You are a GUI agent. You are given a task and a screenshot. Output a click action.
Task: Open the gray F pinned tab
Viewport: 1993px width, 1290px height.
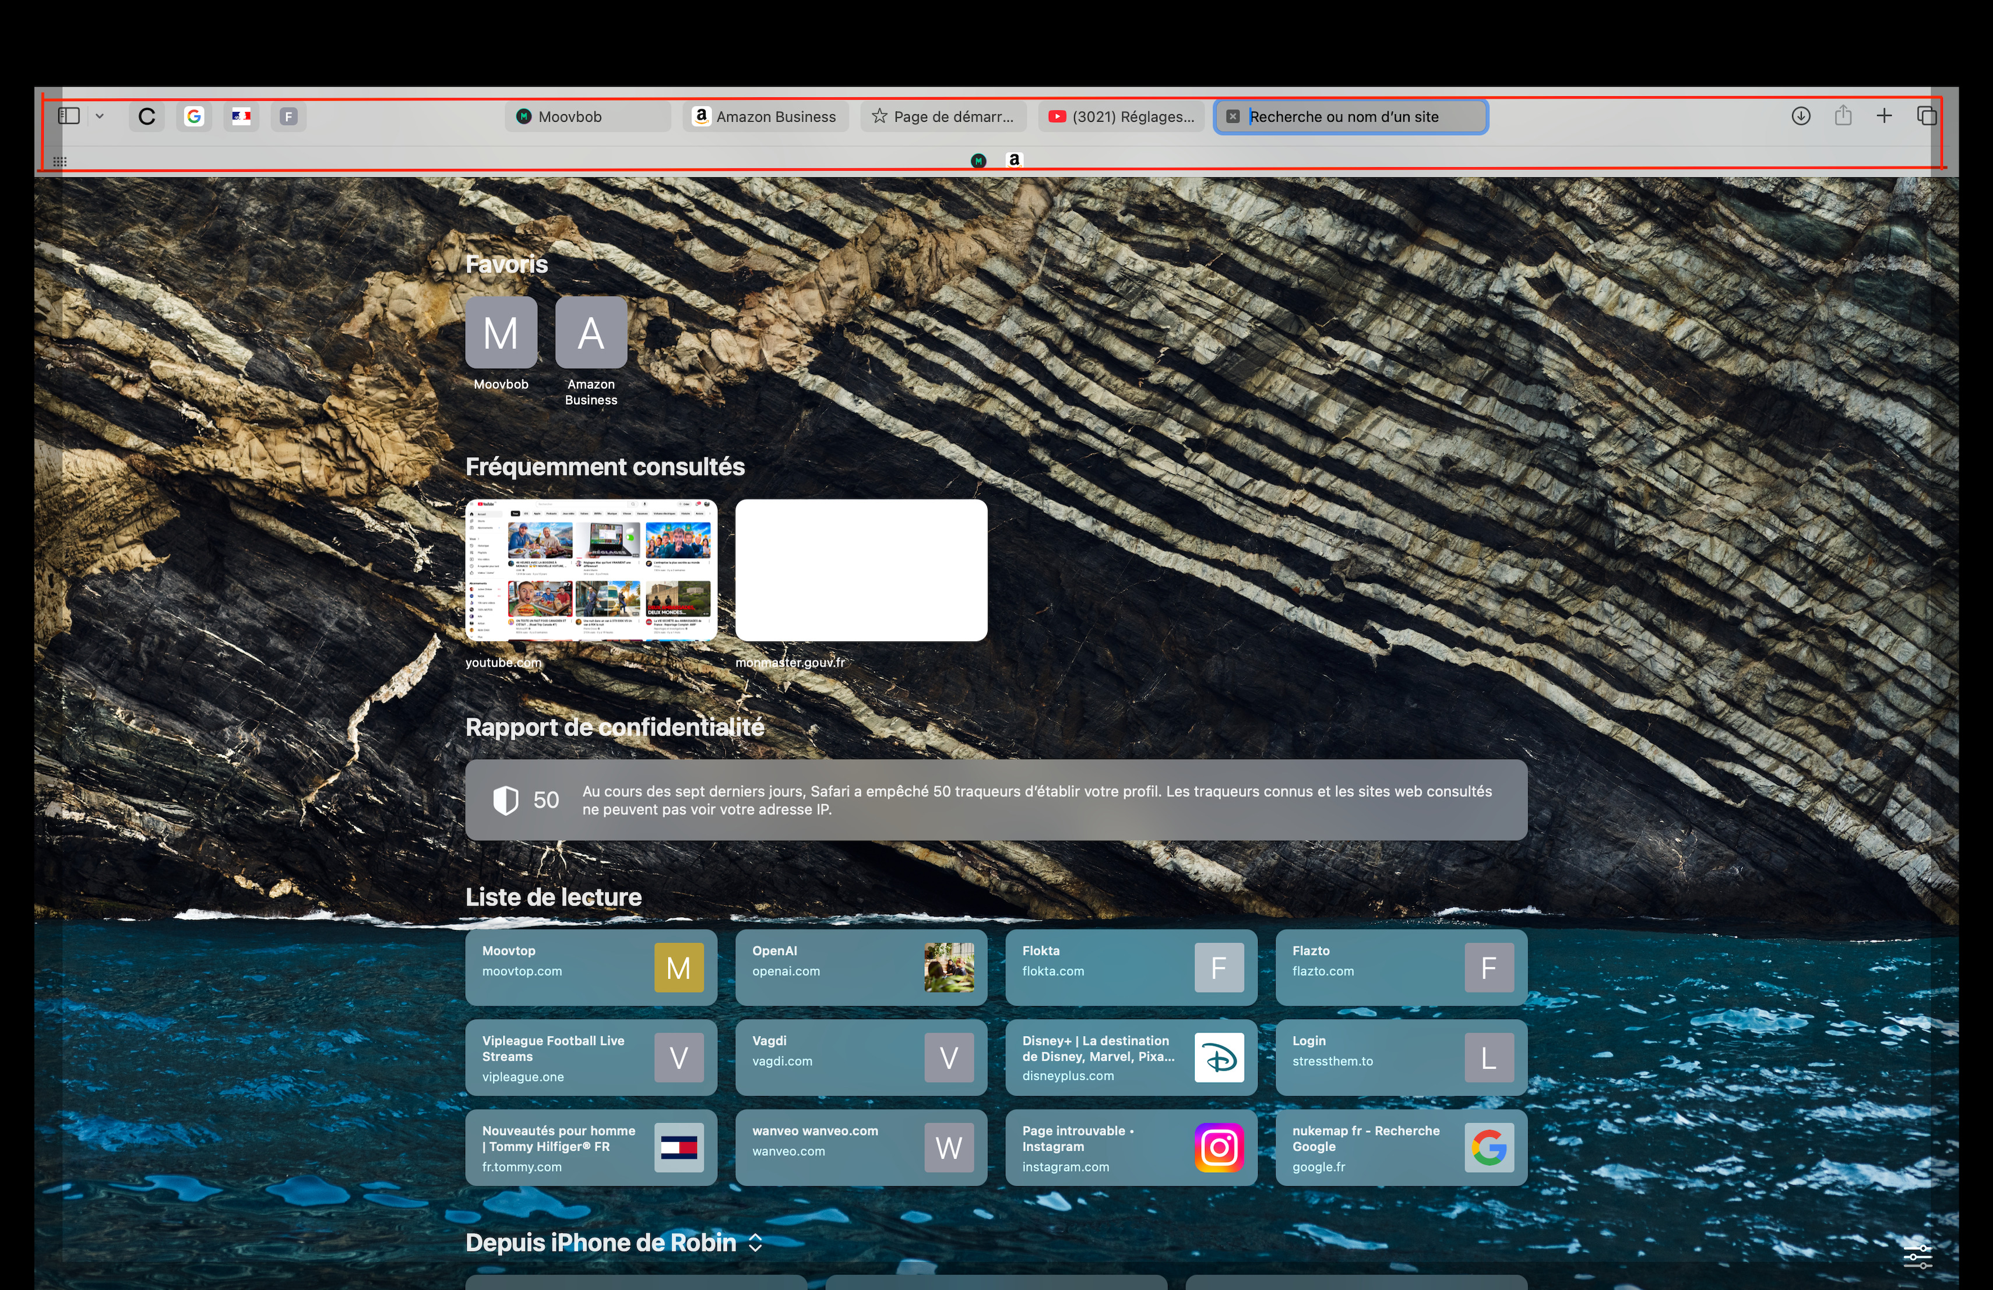click(289, 117)
